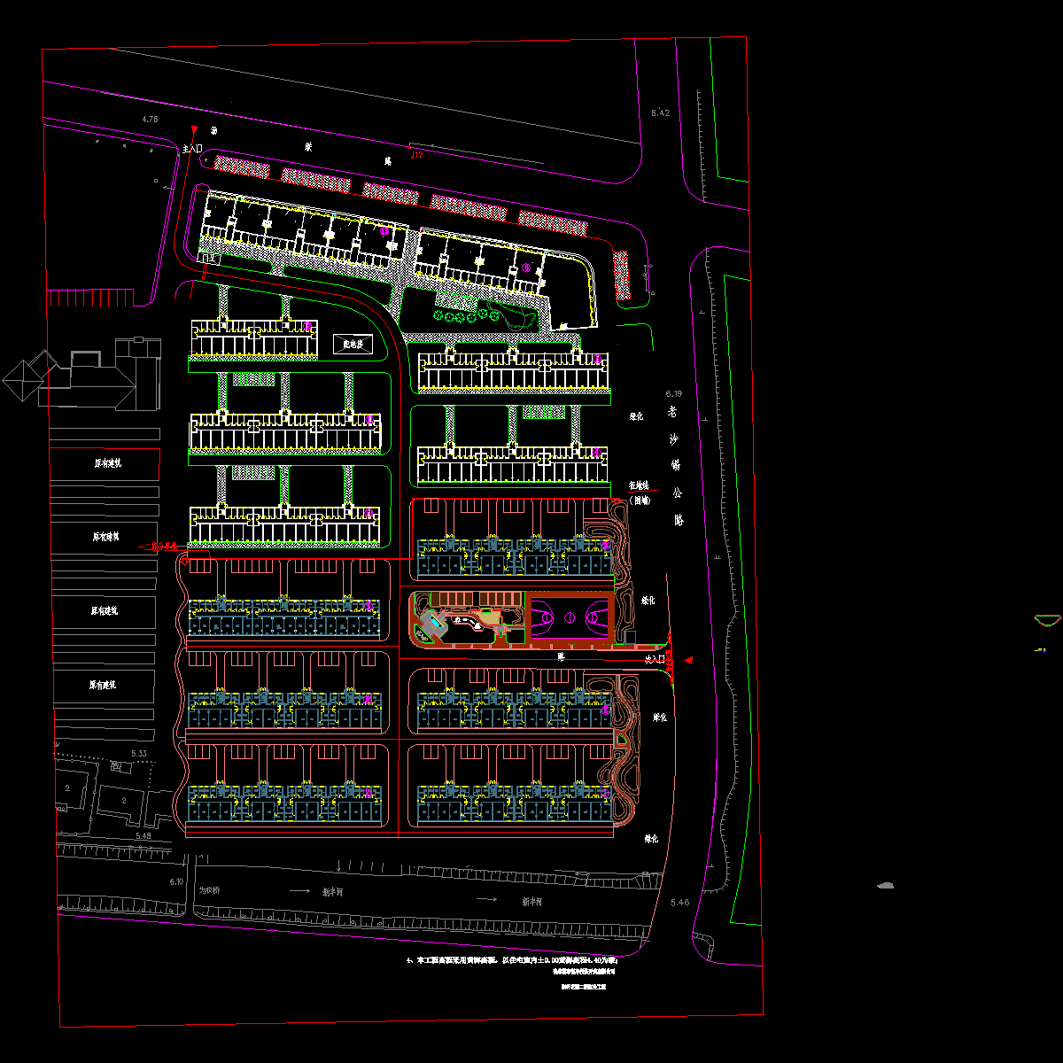1063x1063 pixels.
Task: Click the elevation value 6.19 beside the east road
Action: click(674, 392)
